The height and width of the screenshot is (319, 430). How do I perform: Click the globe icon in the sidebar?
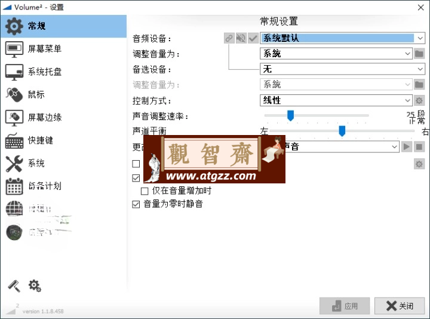click(x=14, y=208)
